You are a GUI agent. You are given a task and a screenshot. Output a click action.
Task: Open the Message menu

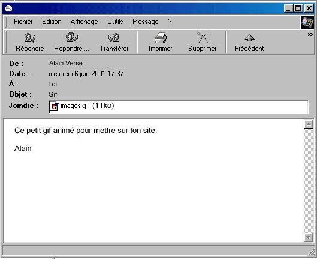(x=146, y=22)
